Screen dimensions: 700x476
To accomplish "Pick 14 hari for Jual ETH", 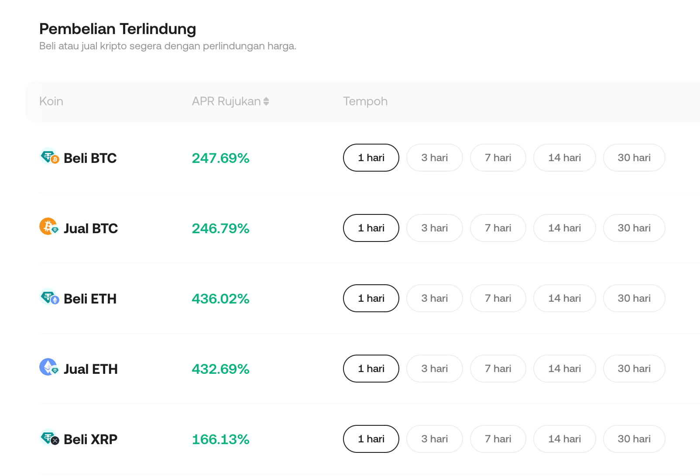I will (x=564, y=369).
